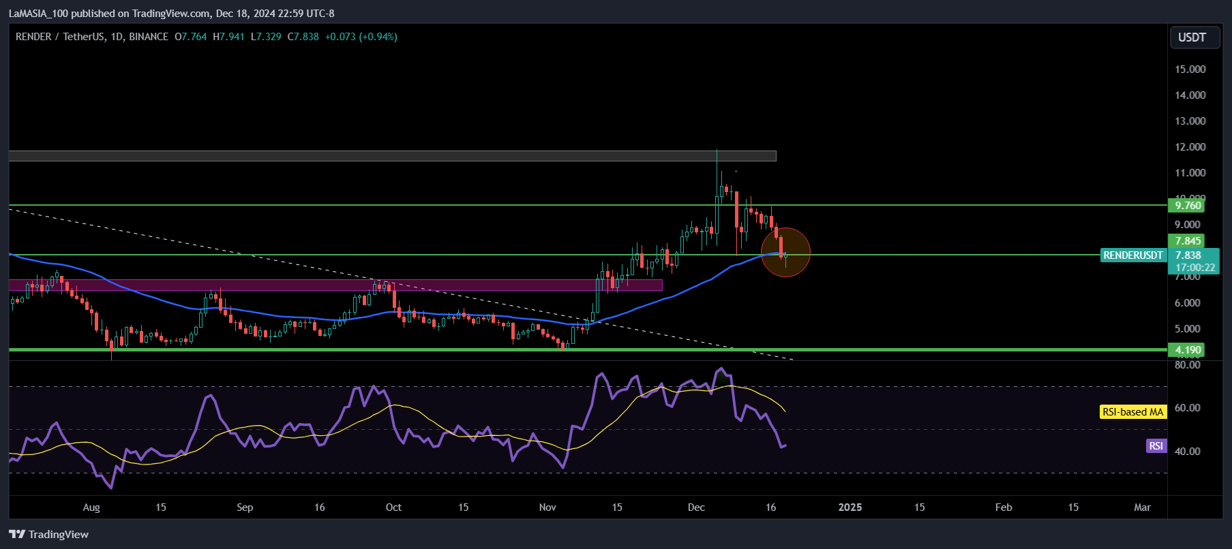Click the C7.838 close value in header
Image resolution: width=1232 pixels, height=549 pixels.
pyautogui.click(x=303, y=37)
